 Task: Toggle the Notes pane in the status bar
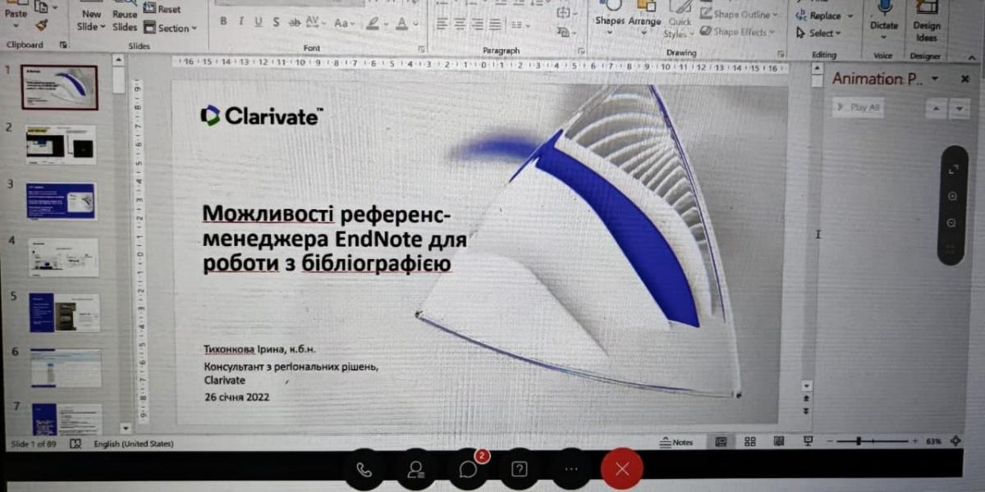click(x=677, y=442)
